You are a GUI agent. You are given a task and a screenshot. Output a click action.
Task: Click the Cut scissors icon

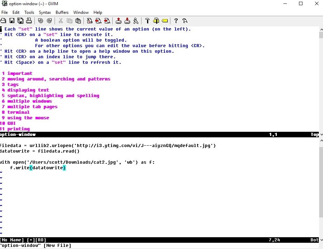(60, 20)
